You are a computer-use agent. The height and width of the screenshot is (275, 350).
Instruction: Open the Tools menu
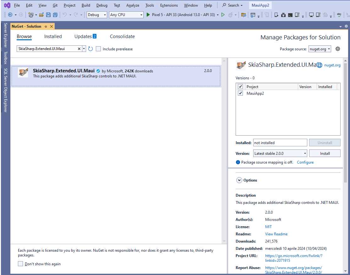(x=150, y=5)
